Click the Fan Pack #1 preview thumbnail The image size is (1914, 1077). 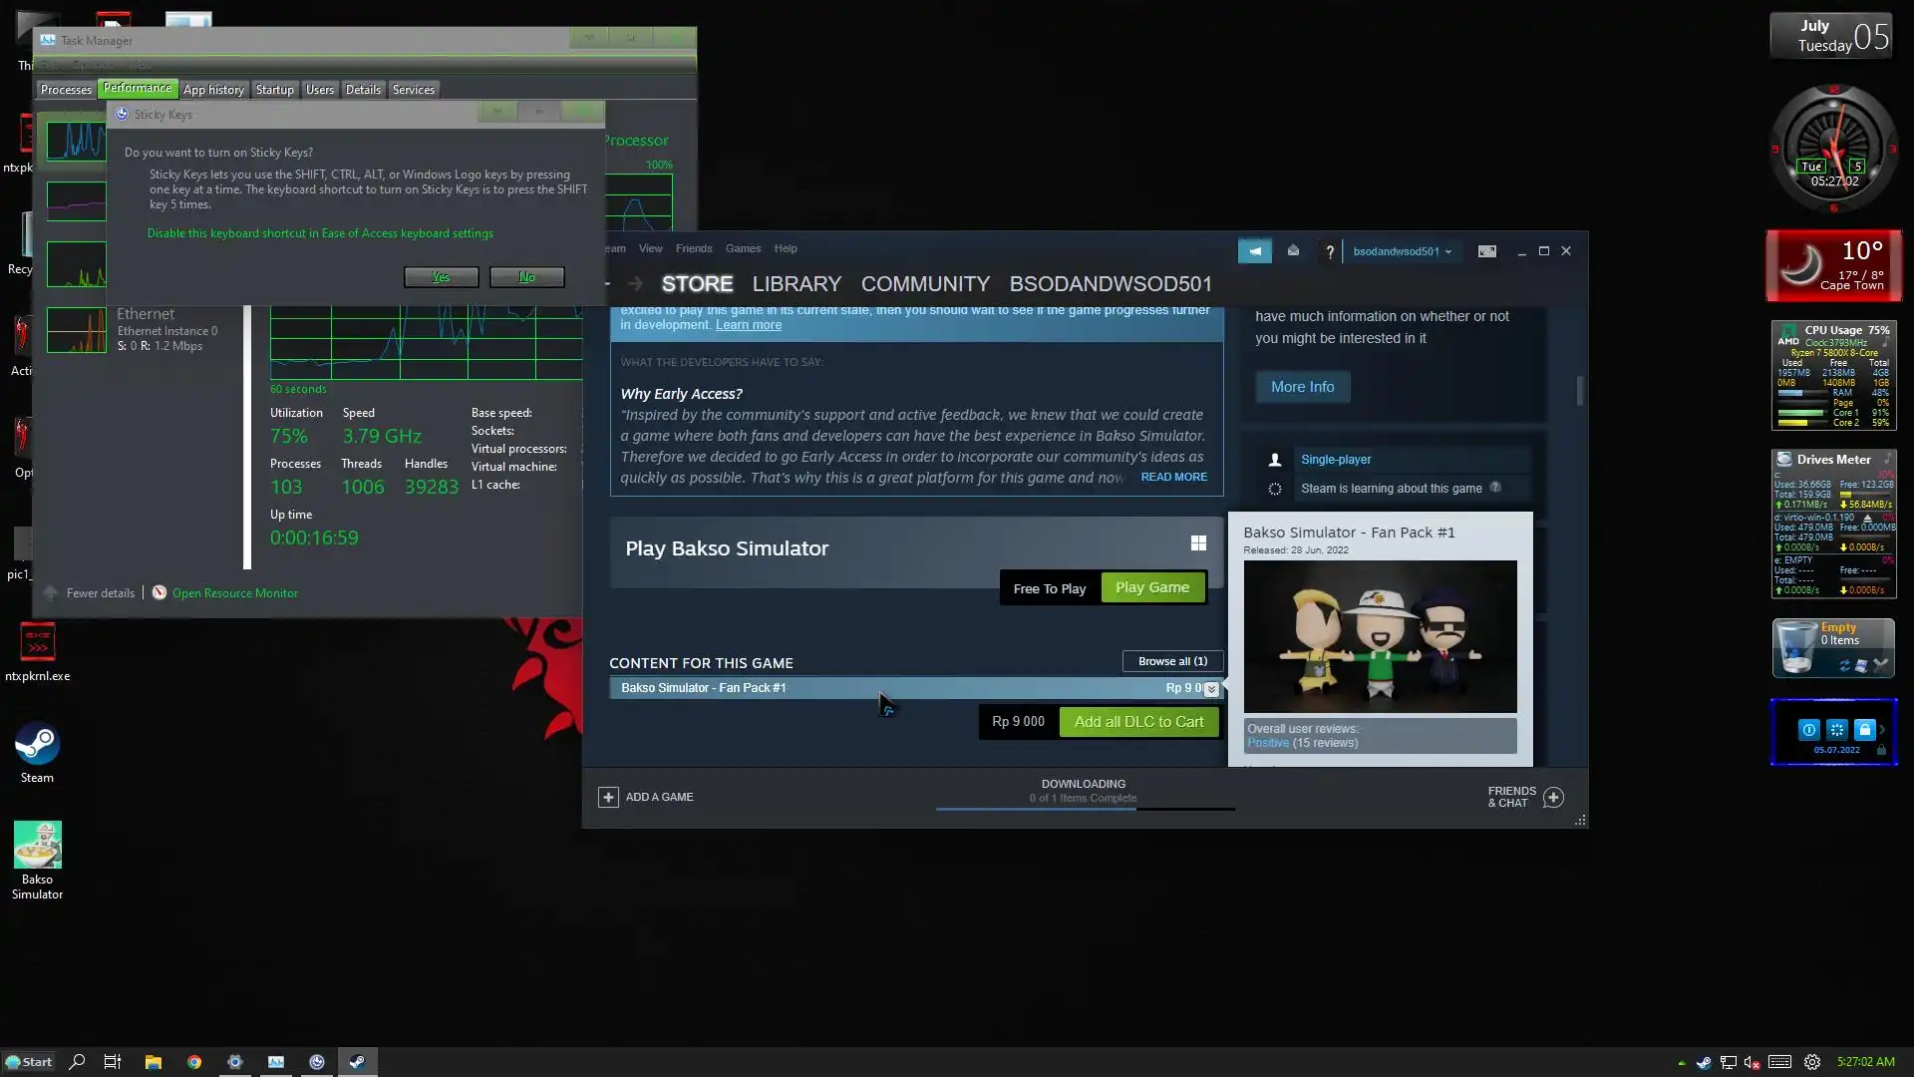coord(1380,636)
